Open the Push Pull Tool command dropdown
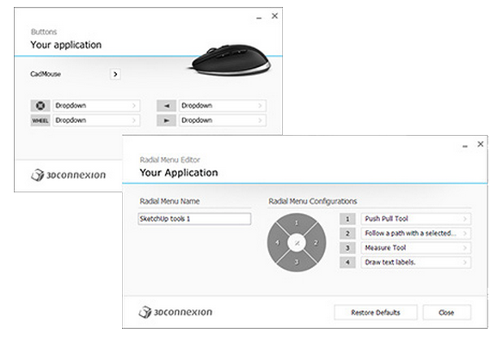Image resolution: width=503 pixels, height=341 pixels. (x=416, y=219)
